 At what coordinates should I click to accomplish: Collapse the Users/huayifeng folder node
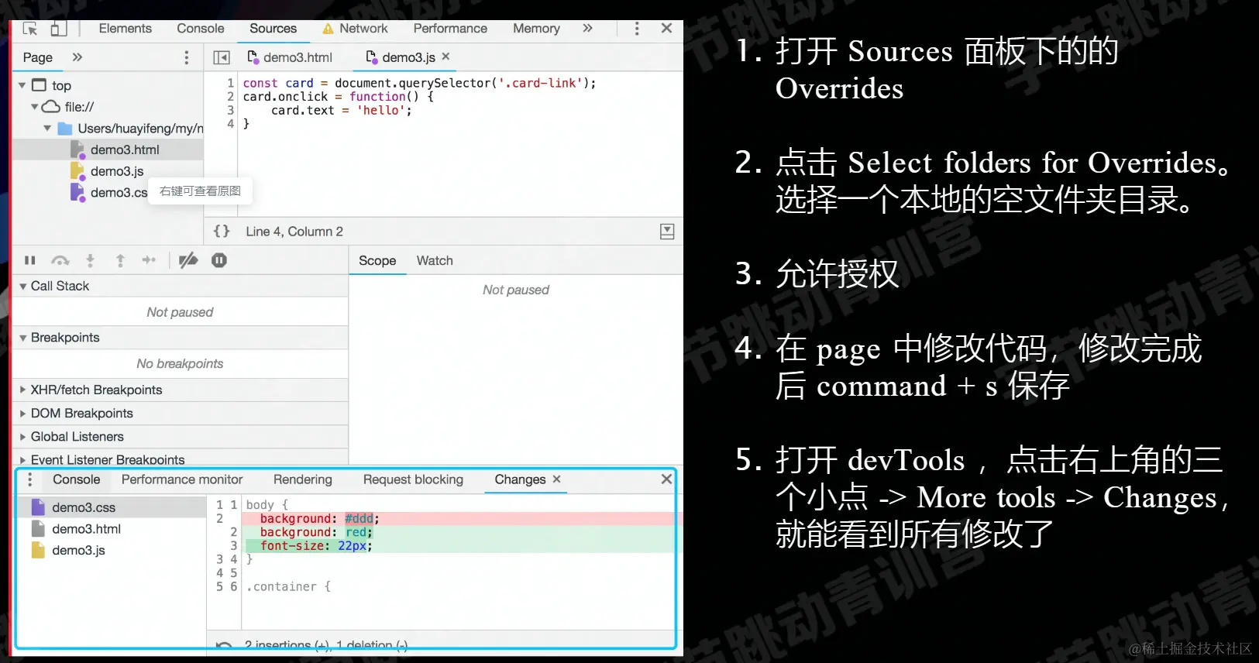click(x=47, y=129)
